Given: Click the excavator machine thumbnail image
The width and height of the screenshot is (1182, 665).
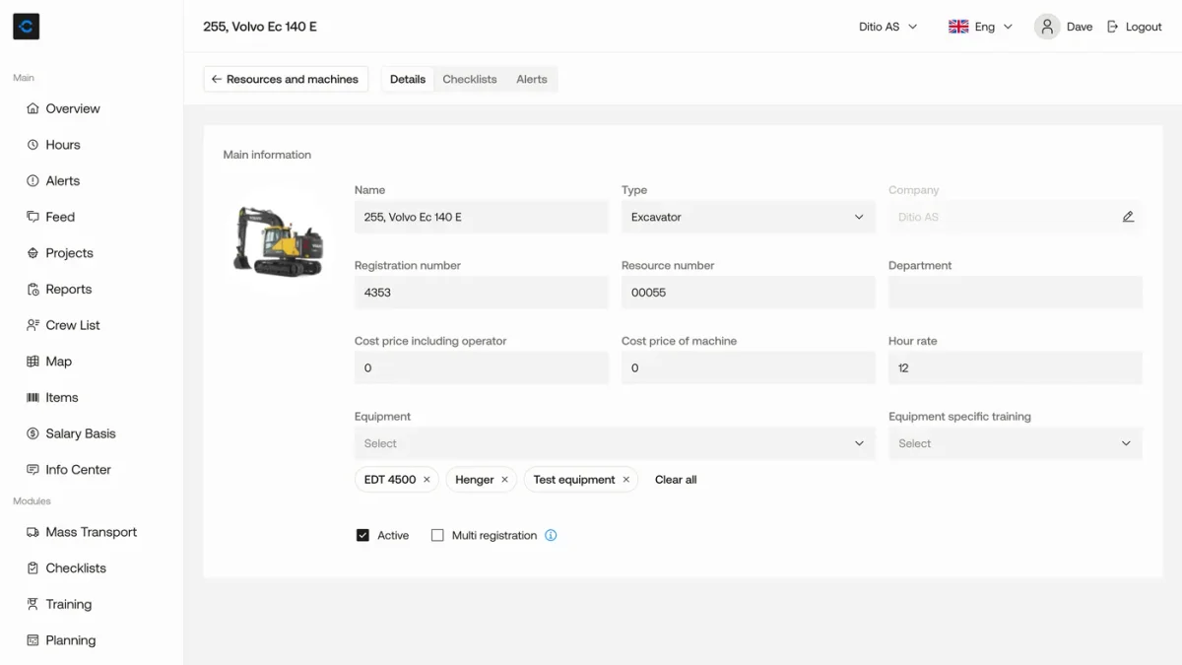Looking at the screenshot, I should (278, 241).
